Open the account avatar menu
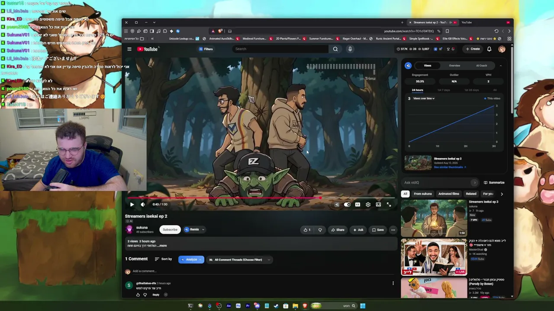The height and width of the screenshot is (311, 554). tap(502, 49)
